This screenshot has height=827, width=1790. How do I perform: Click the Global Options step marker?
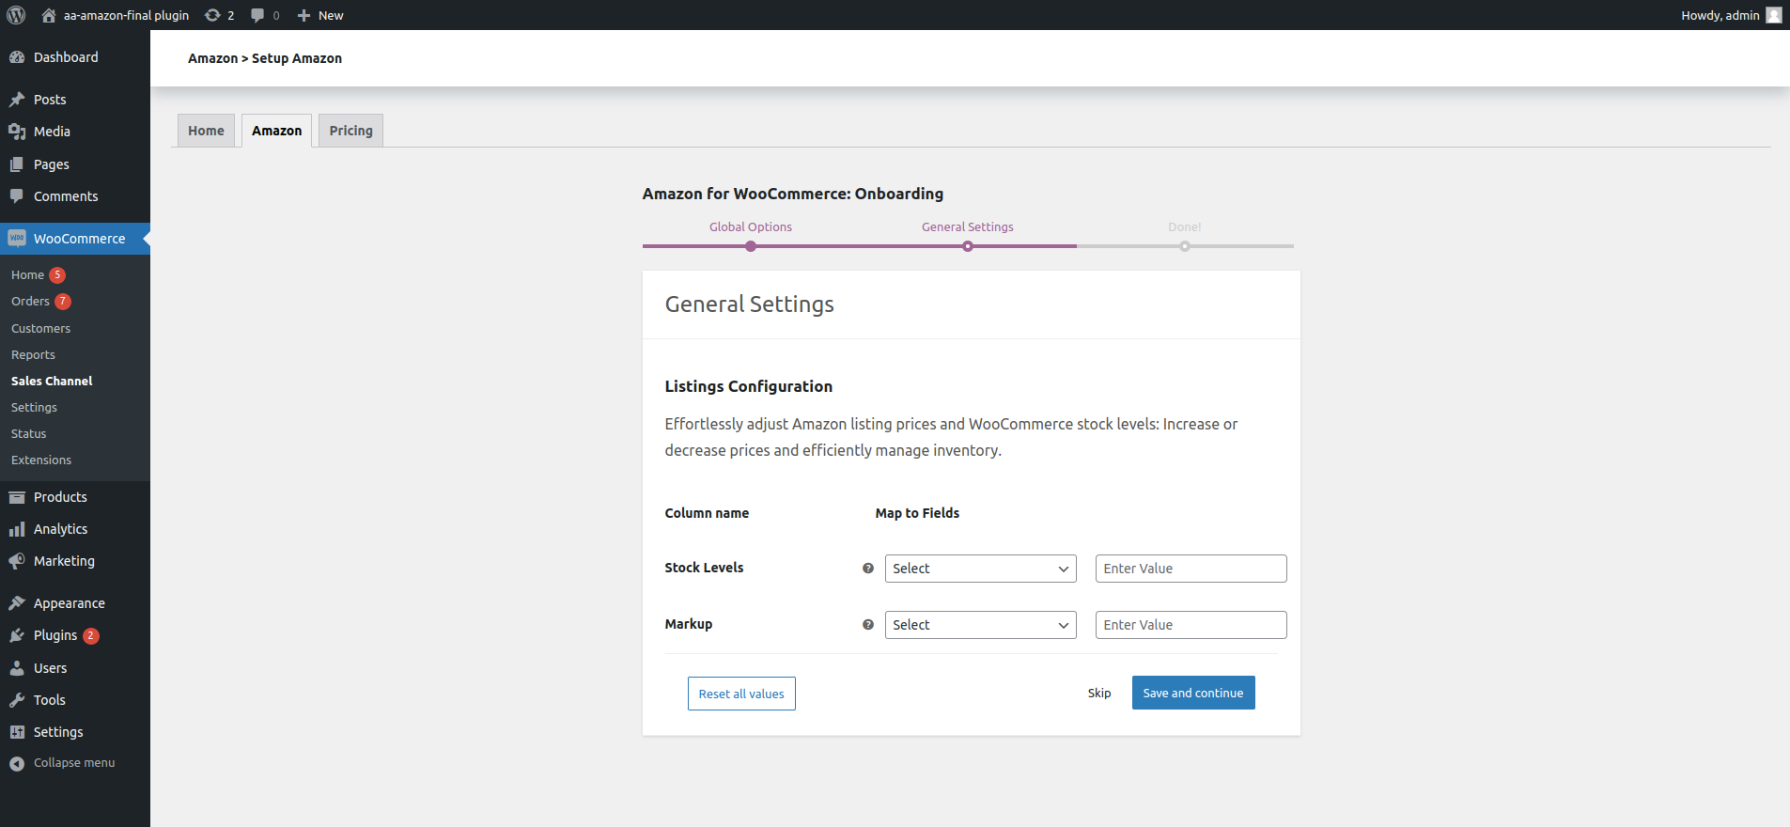[751, 246]
